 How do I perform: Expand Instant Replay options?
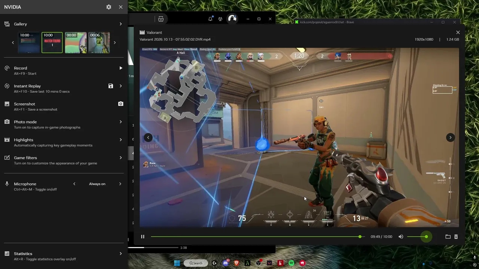[x=120, y=86]
